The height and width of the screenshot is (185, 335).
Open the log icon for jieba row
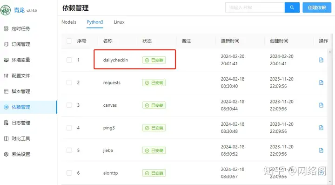click(321, 151)
